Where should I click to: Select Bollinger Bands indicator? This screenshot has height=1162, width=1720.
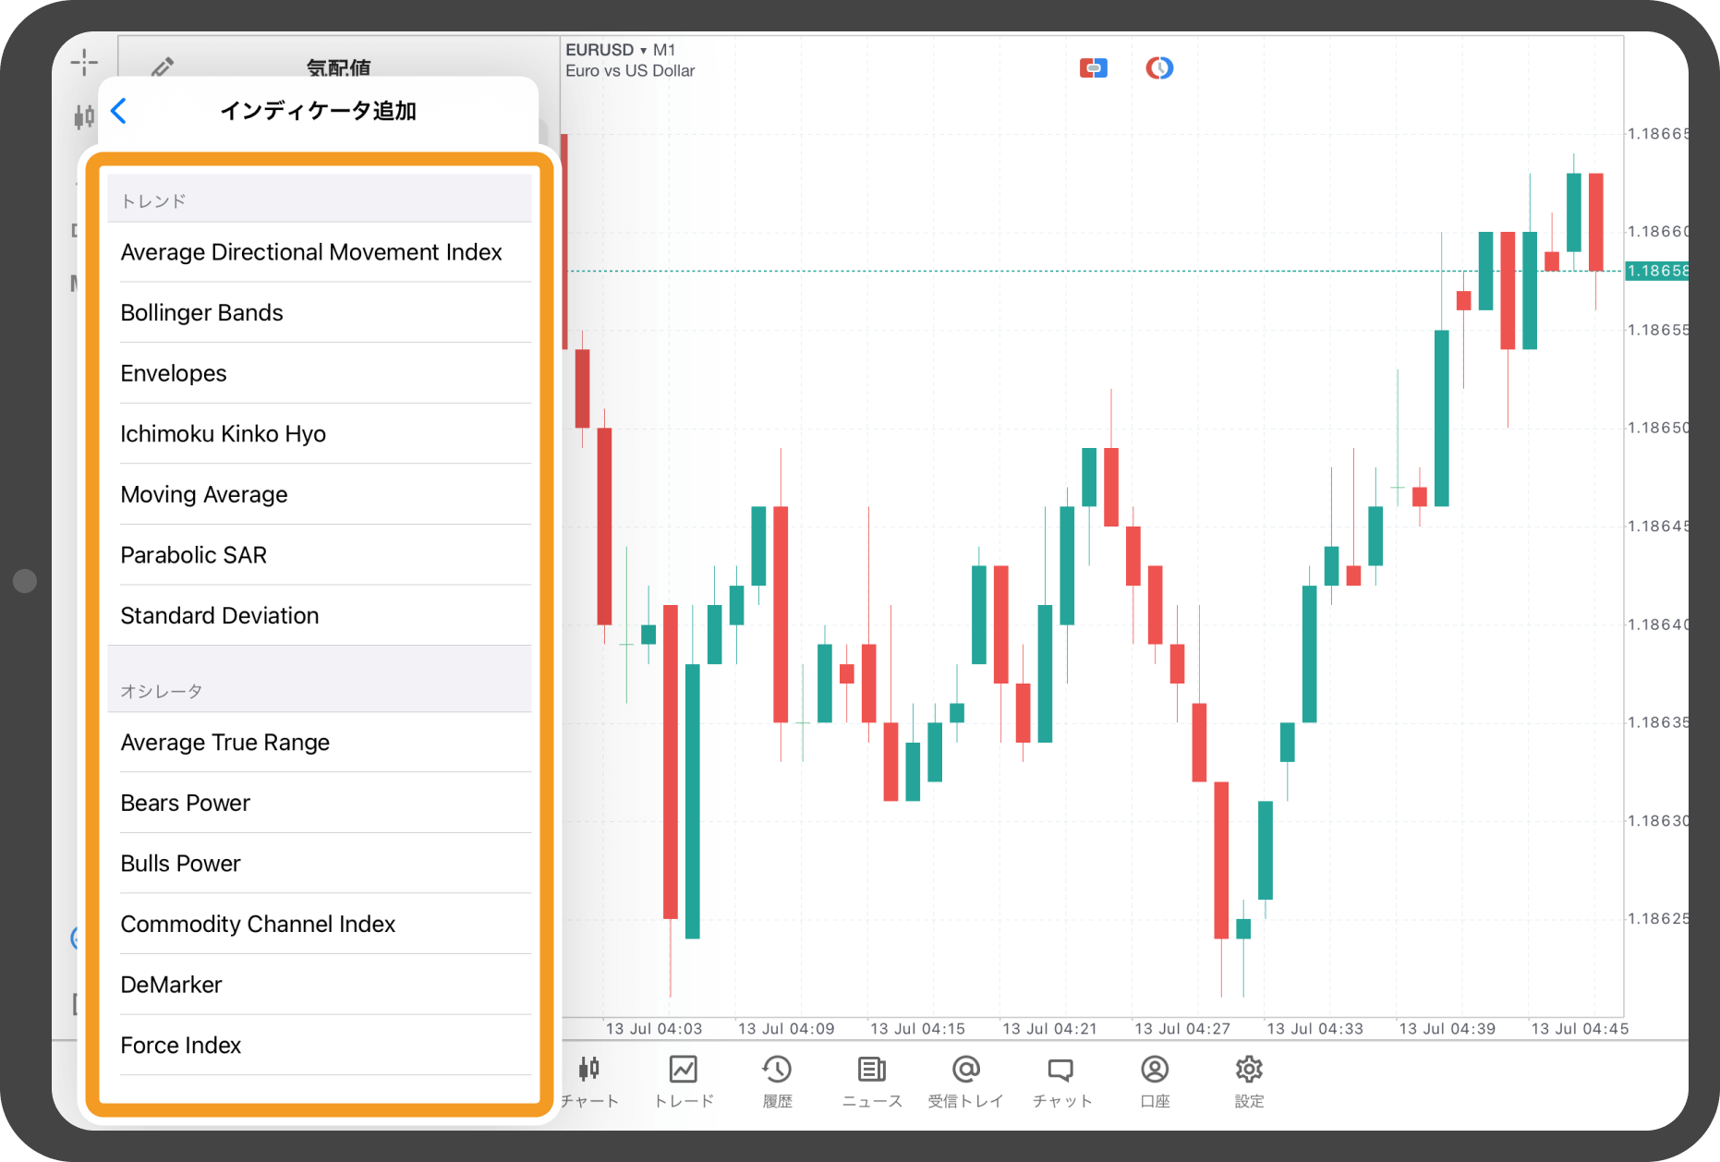point(320,312)
